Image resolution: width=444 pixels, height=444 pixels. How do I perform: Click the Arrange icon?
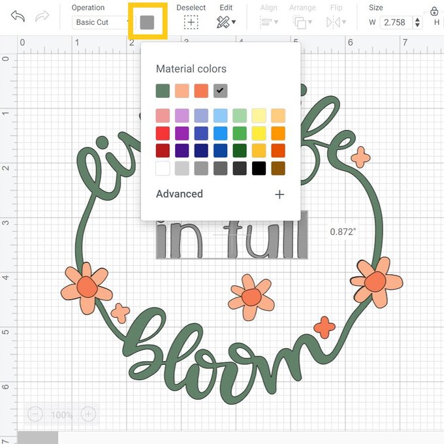pos(302,22)
